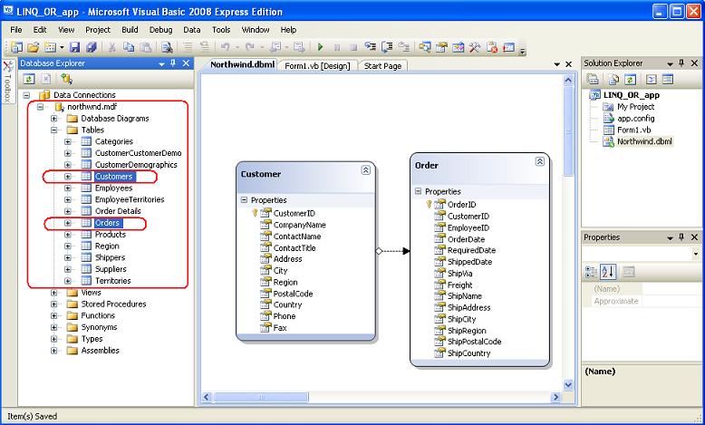The image size is (705, 425).
Task: Click the Open File folder icon
Action: pyautogui.click(x=33, y=47)
